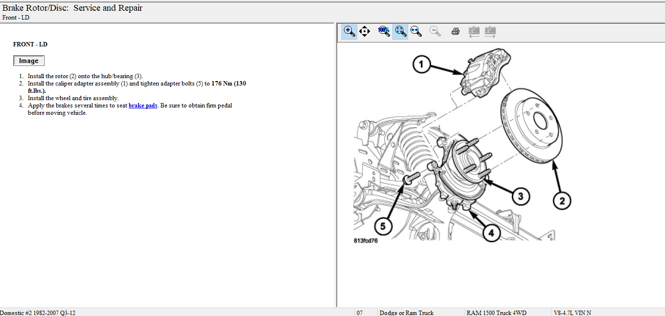The image size is (665, 316).
Task: Activate the pan arrows tool
Action: (365, 32)
